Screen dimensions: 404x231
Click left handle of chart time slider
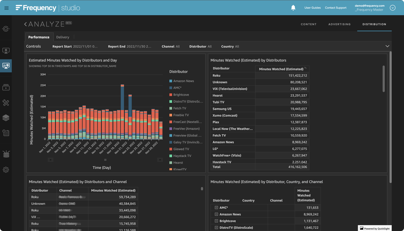[x=51, y=160]
